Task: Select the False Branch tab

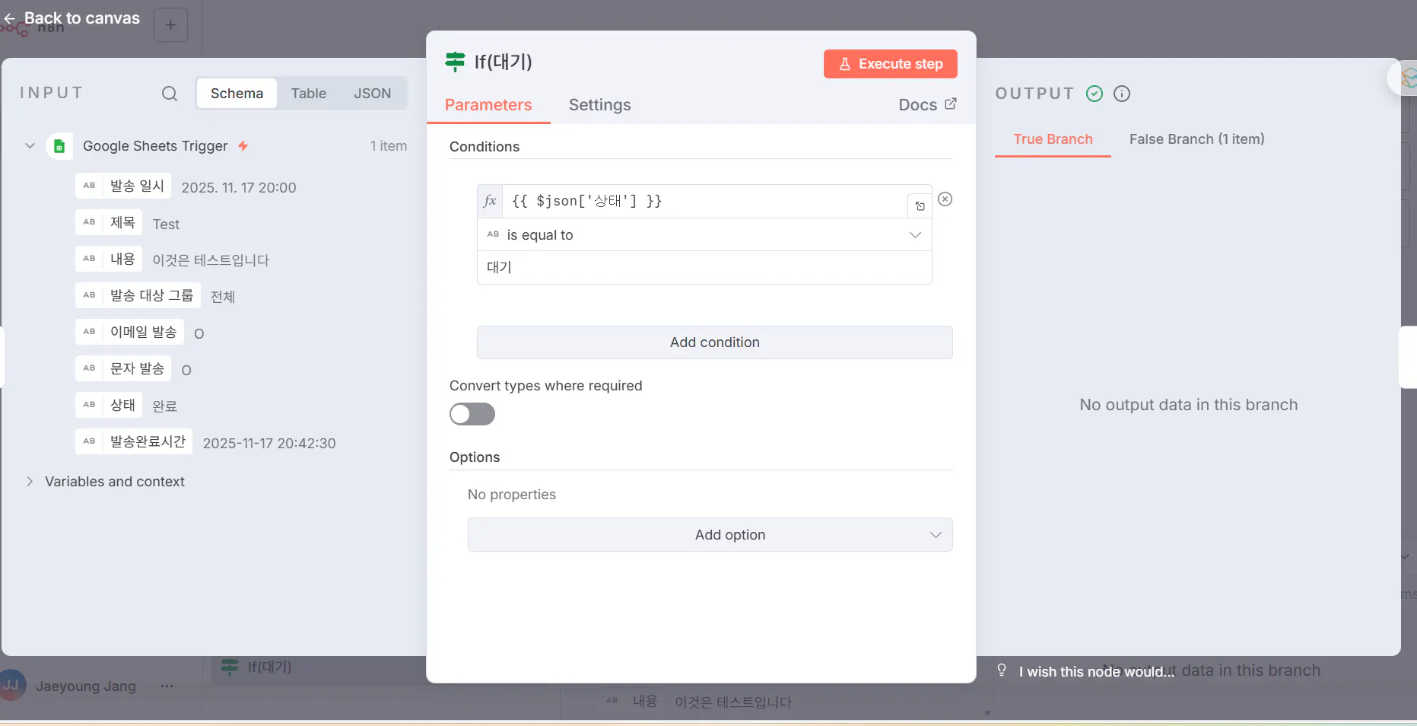Action: (1197, 139)
